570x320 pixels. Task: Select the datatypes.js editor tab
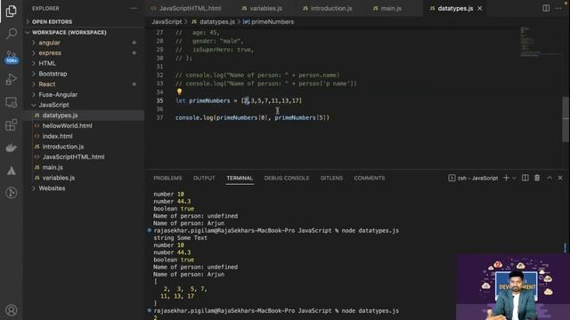pyautogui.click(x=454, y=8)
